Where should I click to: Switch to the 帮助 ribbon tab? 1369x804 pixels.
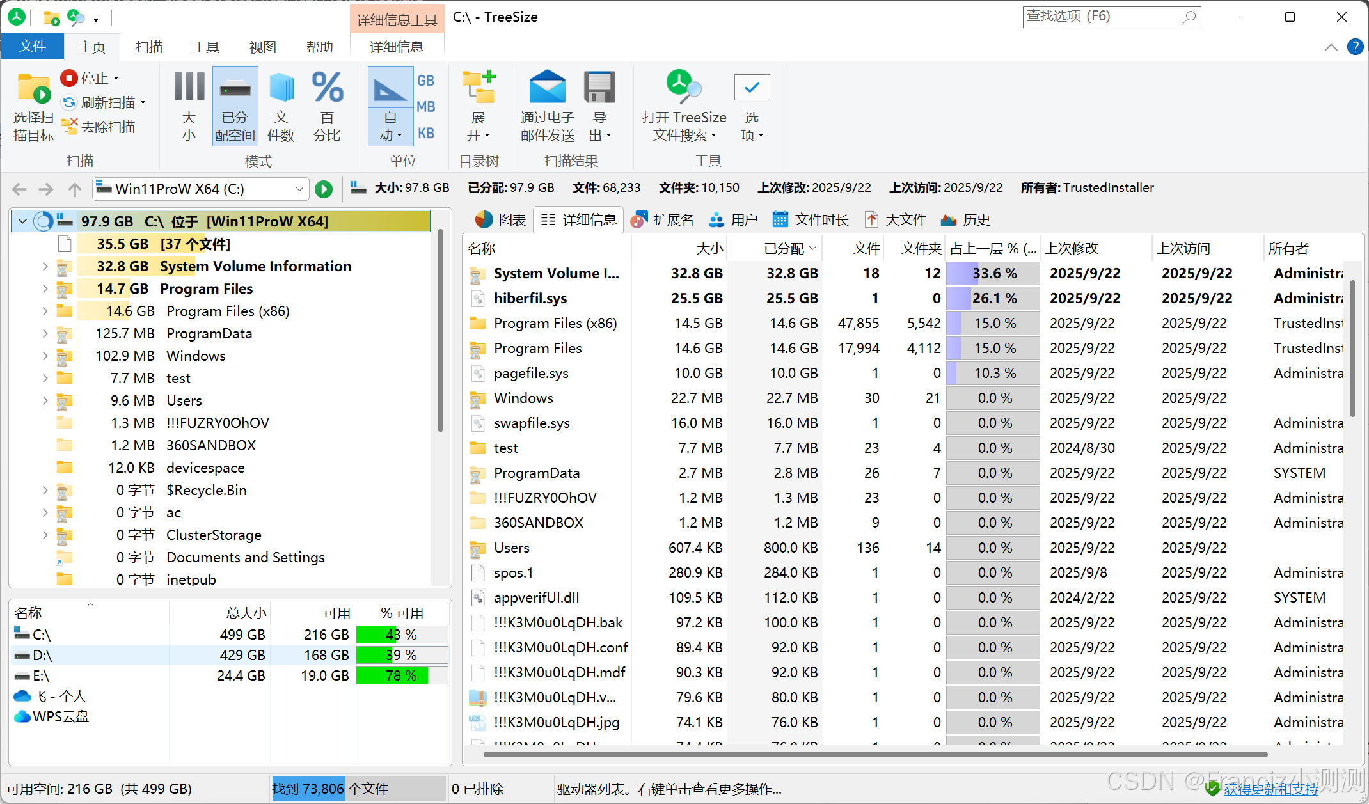320,47
